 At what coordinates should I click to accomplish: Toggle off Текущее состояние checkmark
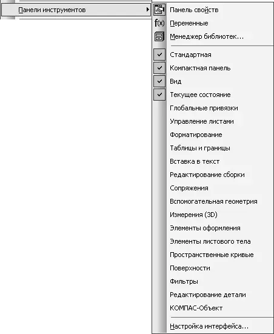point(159,95)
